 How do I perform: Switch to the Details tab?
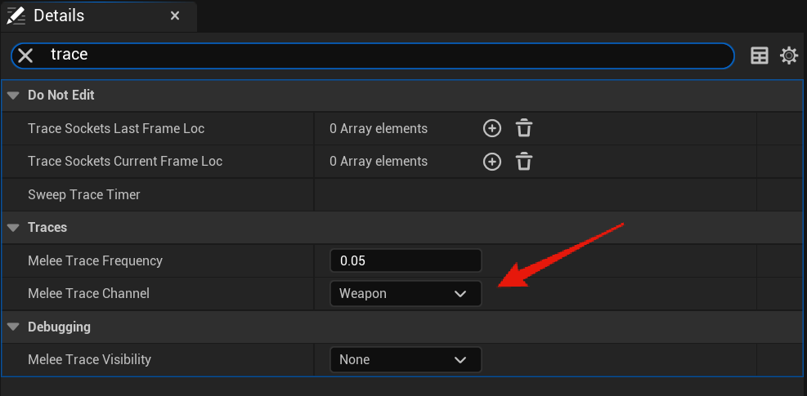point(59,16)
